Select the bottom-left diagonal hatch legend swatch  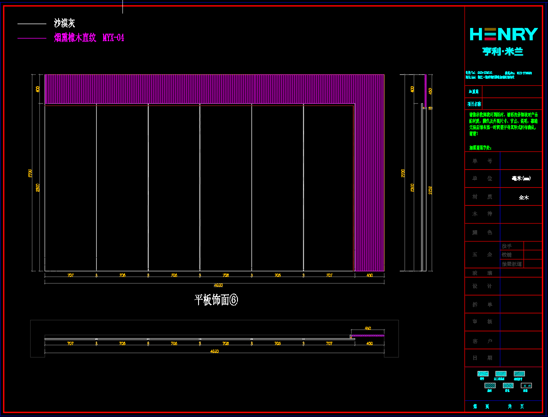[x=490, y=385]
